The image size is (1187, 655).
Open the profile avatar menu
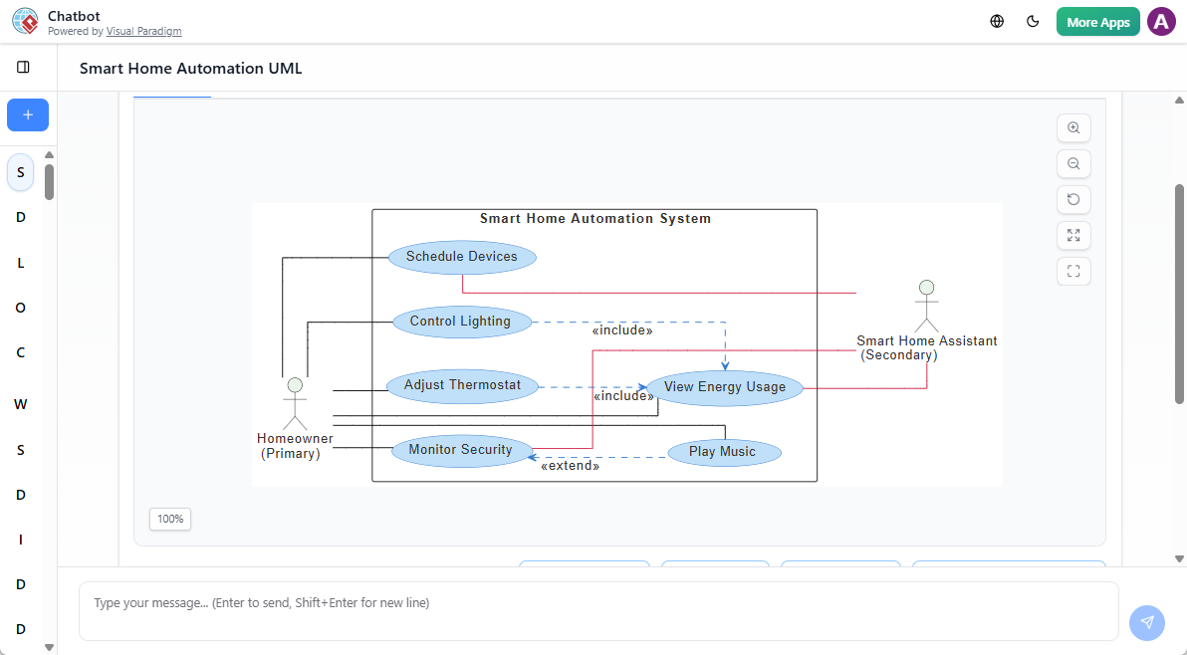(x=1161, y=21)
